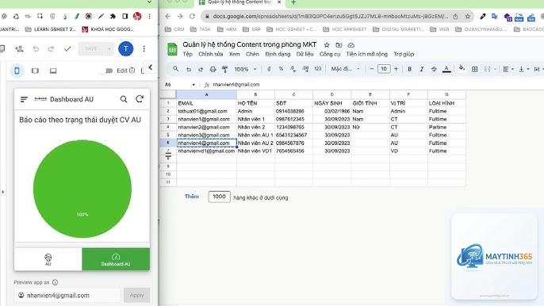The image size is (544, 306).
Task: Print the spreadsheet
Action: 213,70
